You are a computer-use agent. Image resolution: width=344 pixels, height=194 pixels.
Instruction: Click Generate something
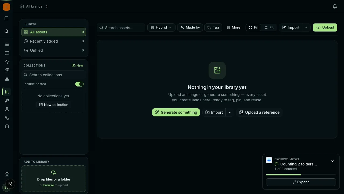tap(176, 112)
